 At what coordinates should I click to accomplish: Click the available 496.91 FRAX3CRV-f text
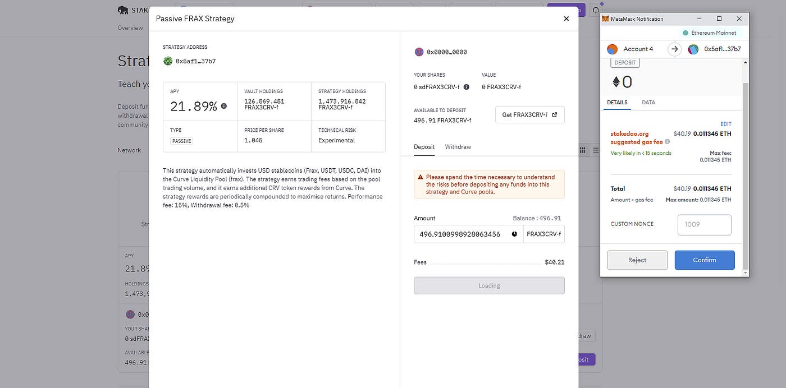click(442, 121)
